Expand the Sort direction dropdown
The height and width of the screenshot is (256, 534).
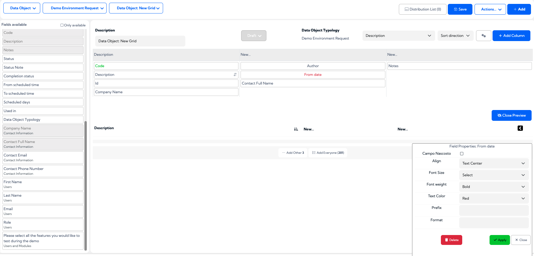455,36
